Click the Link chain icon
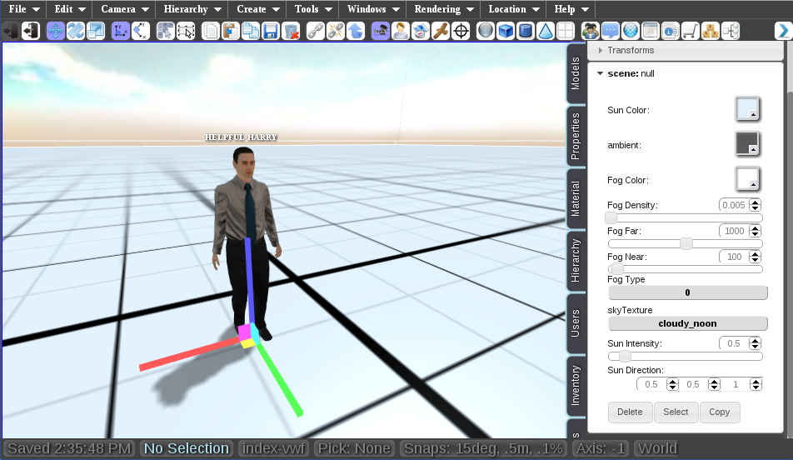This screenshot has height=460, width=793. (316, 31)
